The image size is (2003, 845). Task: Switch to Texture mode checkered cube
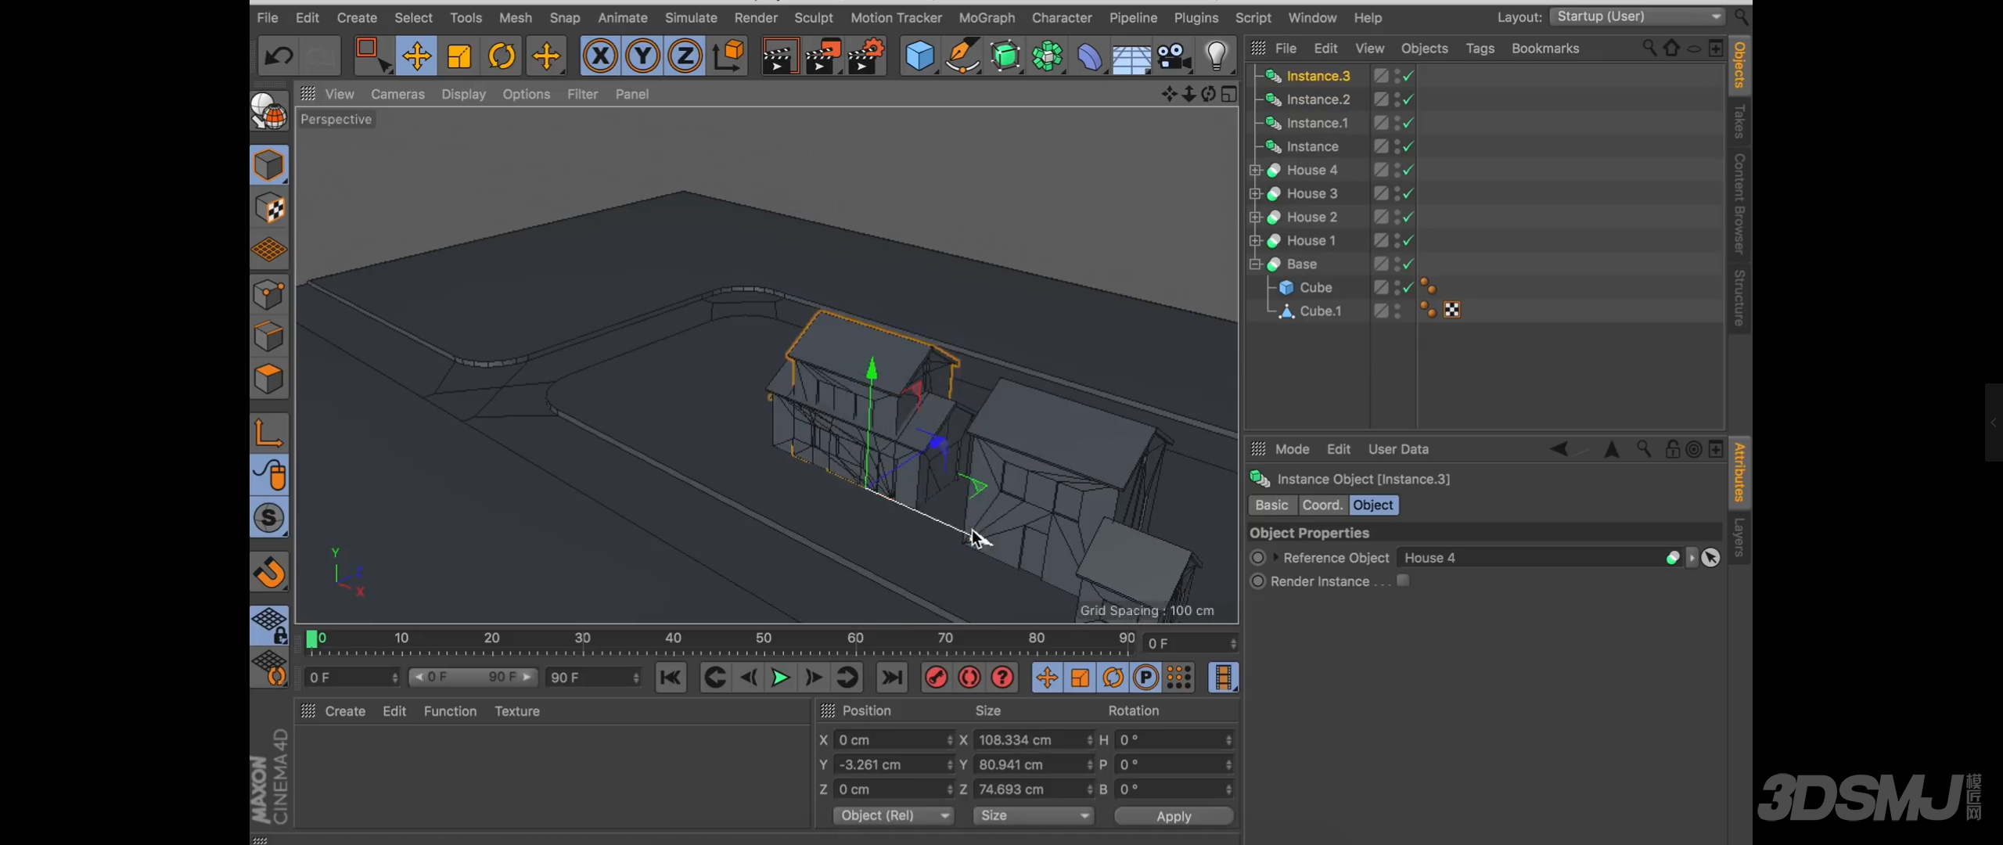269,208
